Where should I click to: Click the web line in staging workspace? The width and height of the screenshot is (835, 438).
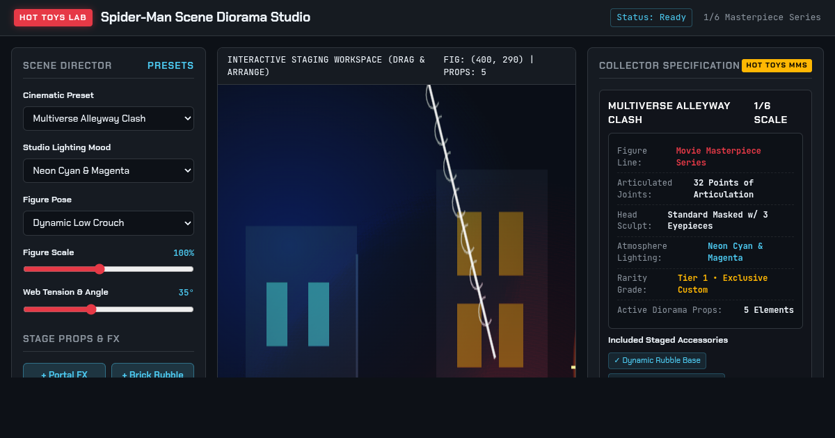click(x=461, y=221)
